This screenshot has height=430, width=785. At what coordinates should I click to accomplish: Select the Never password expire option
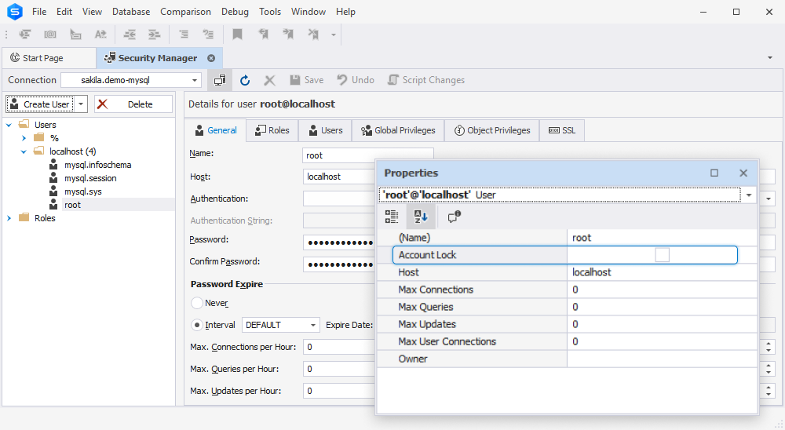[197, 303]
